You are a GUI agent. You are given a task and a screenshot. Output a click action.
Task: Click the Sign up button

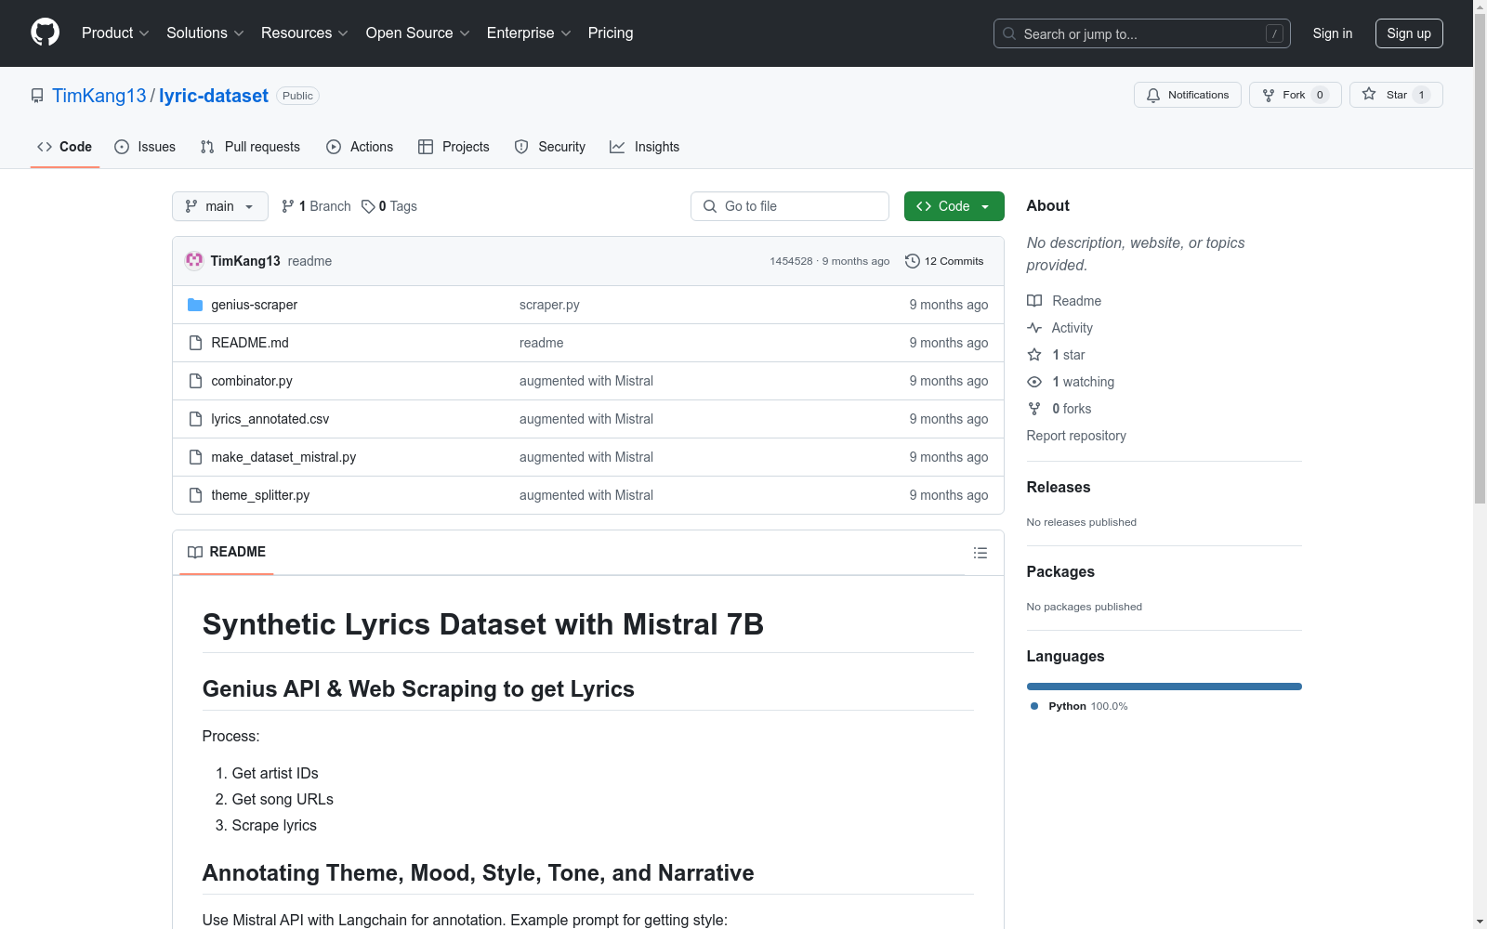1409,33
